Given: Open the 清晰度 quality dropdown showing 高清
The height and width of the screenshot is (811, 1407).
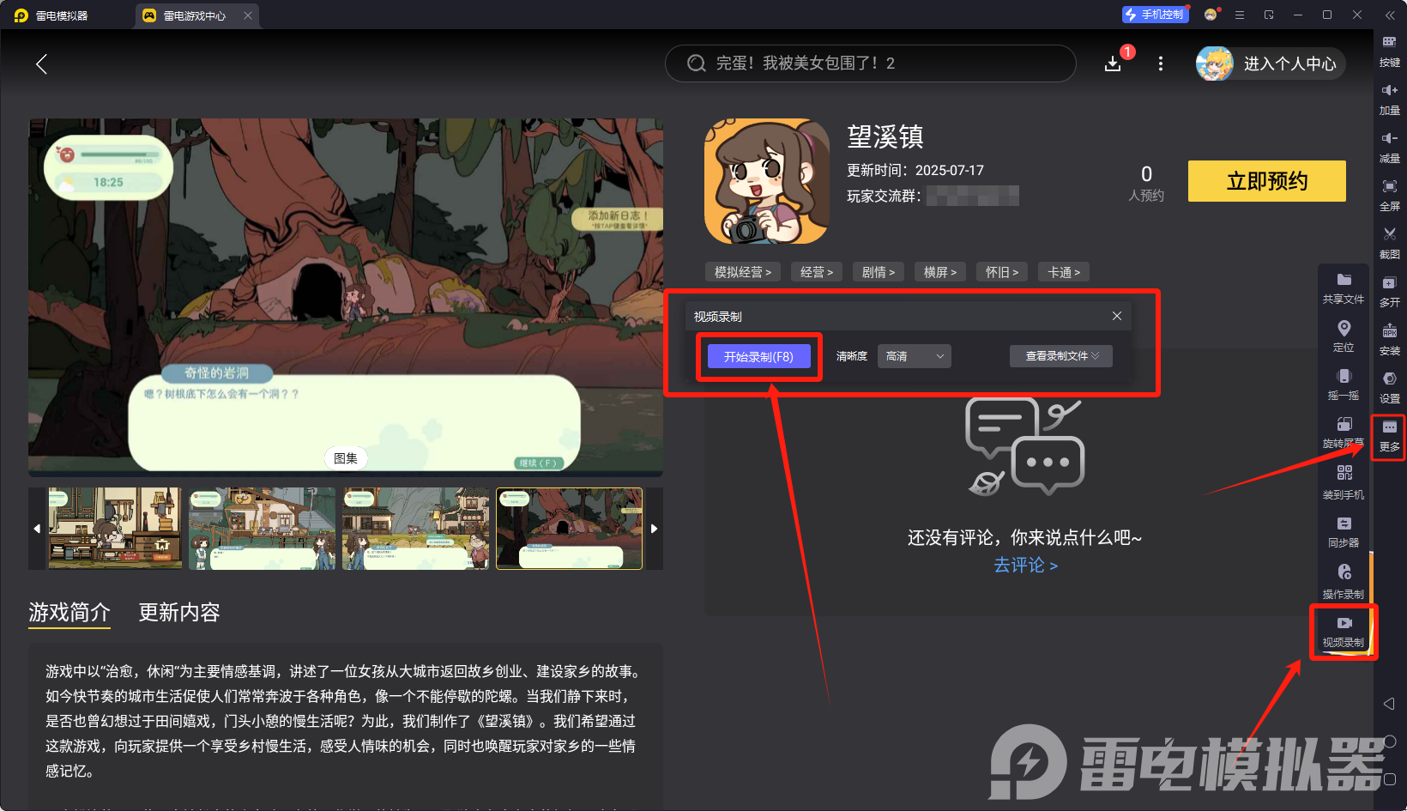Looking at the screenshot, I should (x=915, y=356).
